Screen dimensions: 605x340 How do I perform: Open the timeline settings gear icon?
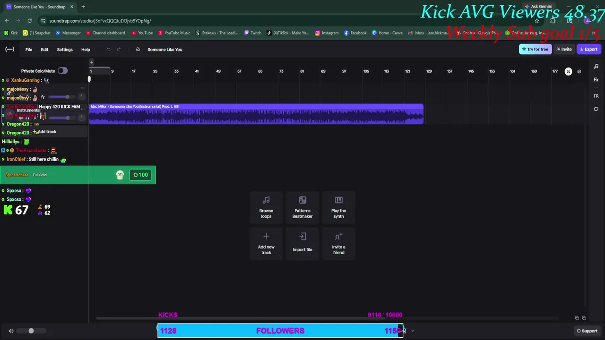coord(579,71)
